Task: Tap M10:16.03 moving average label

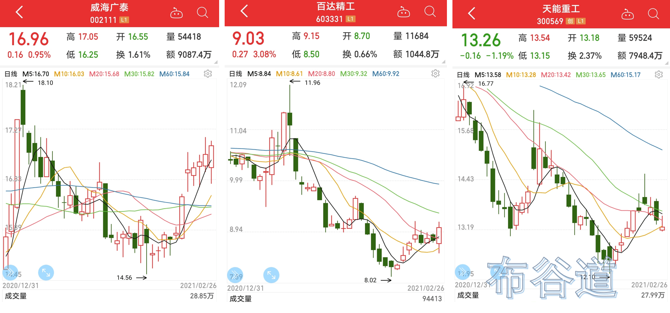Action: [69, 74]
